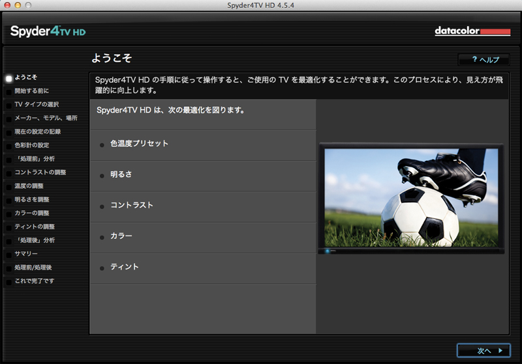Click the 明るさ list item
Viewport: 522px width, 364px height.
(x=203, y=176)
